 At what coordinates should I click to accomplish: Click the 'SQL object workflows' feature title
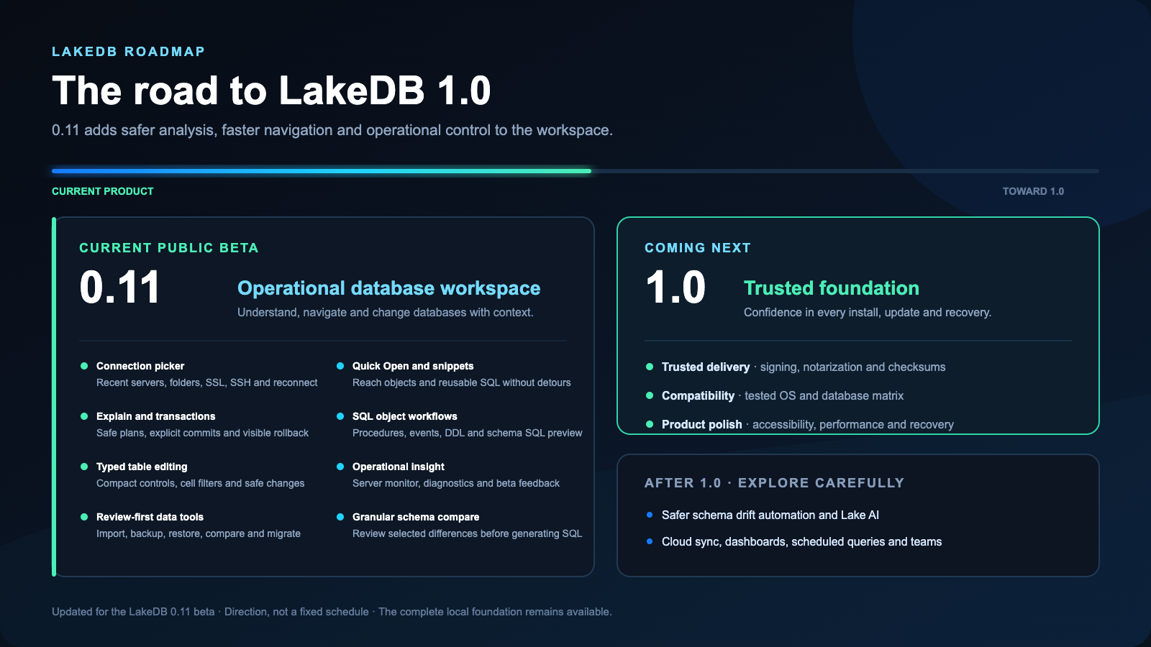[x=405, y=416]
